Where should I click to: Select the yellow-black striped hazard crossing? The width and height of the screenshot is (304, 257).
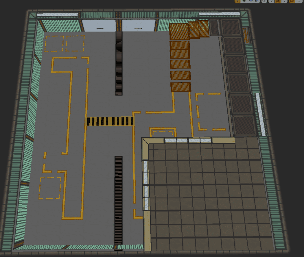[110, 121]
